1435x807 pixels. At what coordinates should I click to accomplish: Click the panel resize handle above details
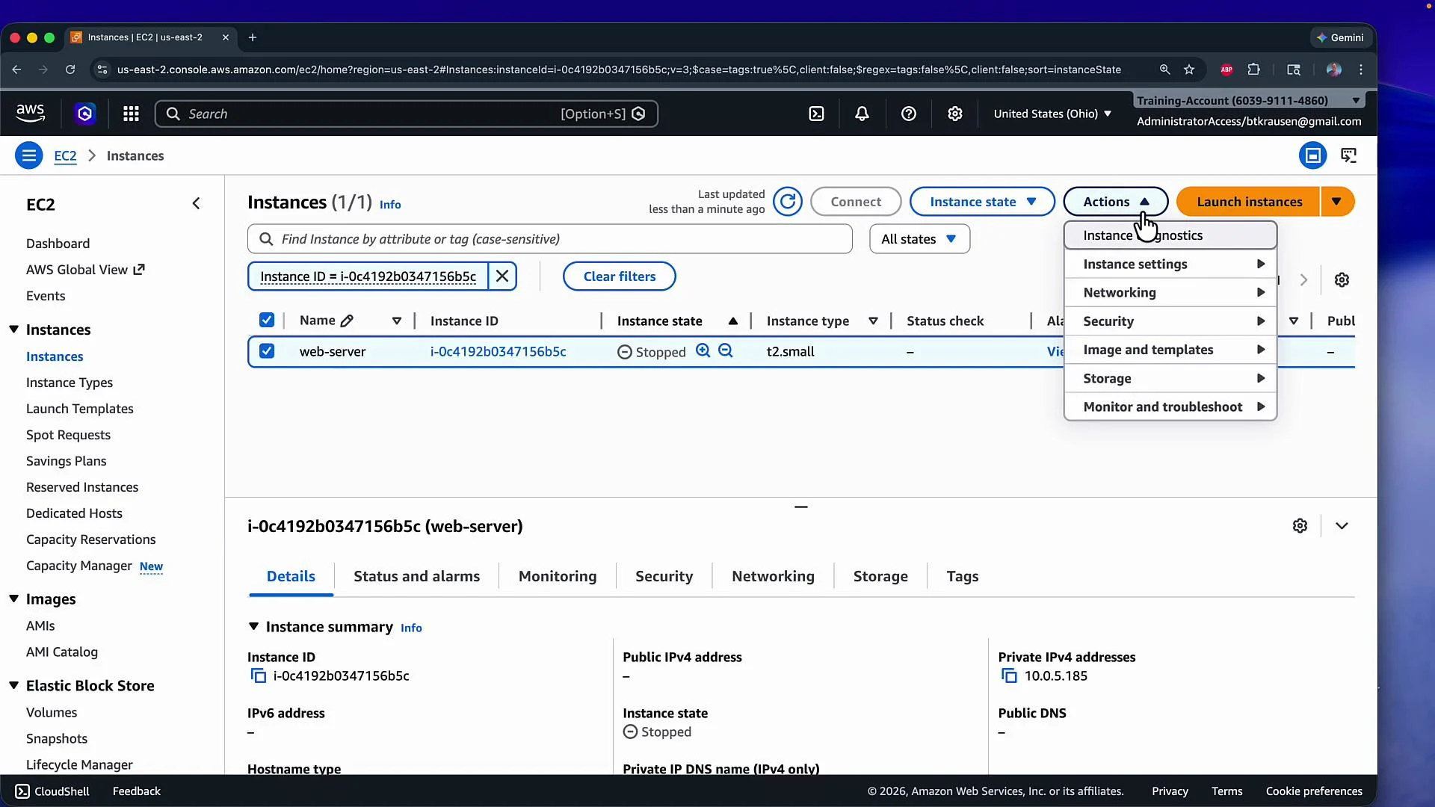(801, 507)
